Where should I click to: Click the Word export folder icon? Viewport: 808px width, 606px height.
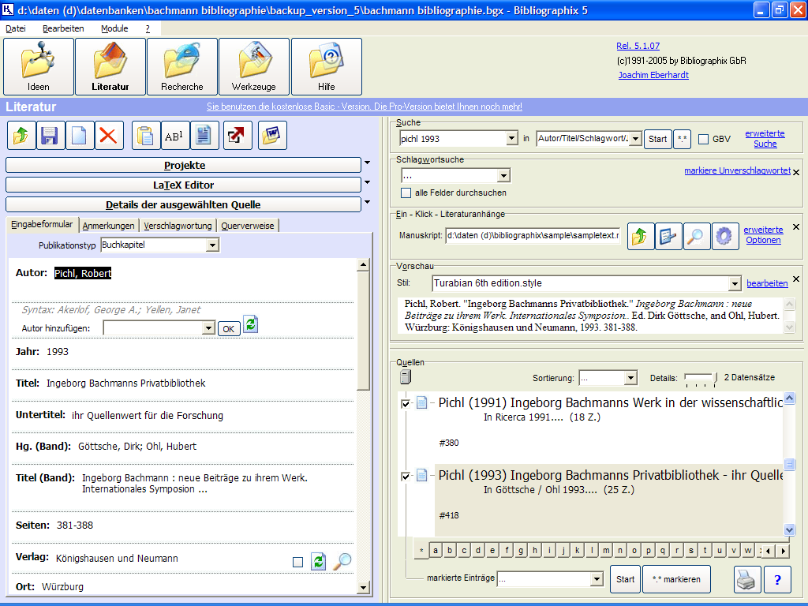pyautogui.click(x=272, y=136)
